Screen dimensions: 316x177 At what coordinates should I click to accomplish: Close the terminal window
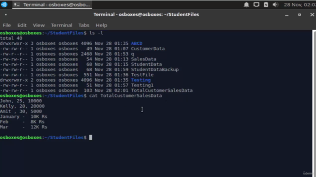pyautogui.click(x=312, y=15)
